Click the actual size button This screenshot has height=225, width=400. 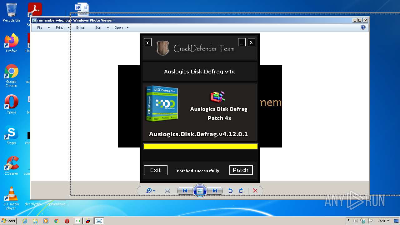pos(167,191)
